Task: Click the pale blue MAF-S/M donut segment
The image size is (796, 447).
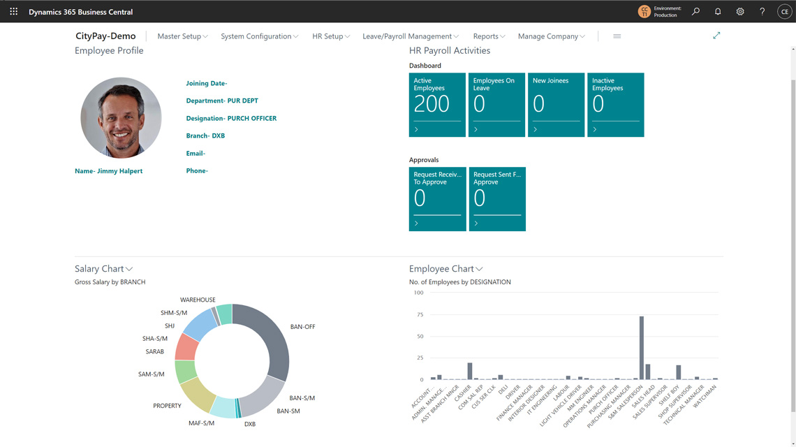Action: coord(223,409)
